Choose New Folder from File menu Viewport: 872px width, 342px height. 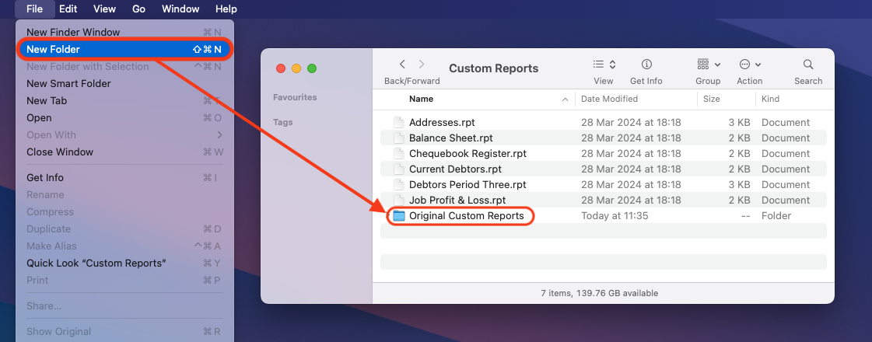[x=124, y=50]
